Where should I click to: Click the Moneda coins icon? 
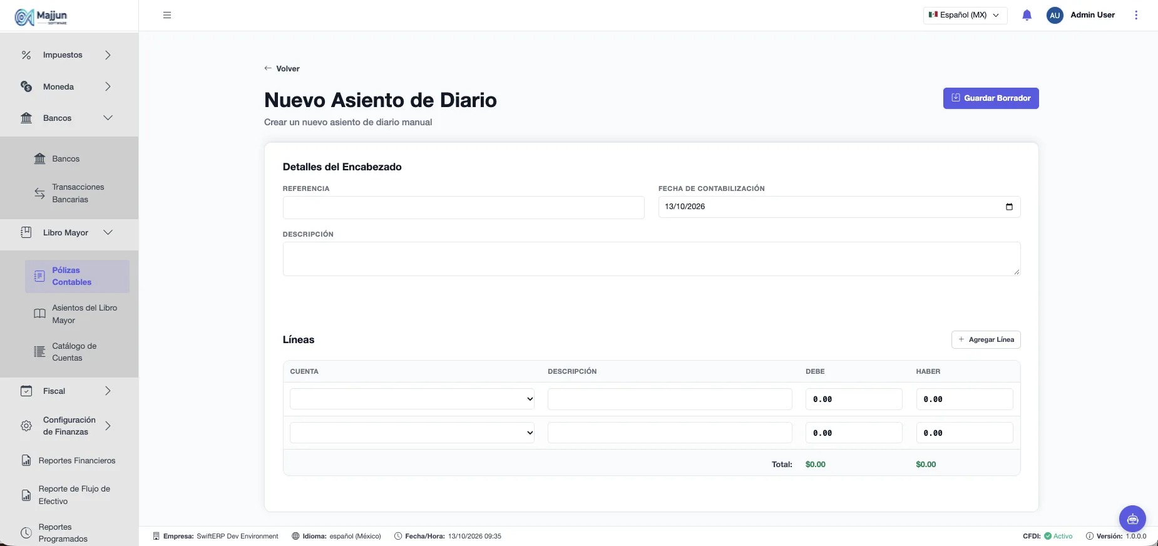(x=26, y=86)
